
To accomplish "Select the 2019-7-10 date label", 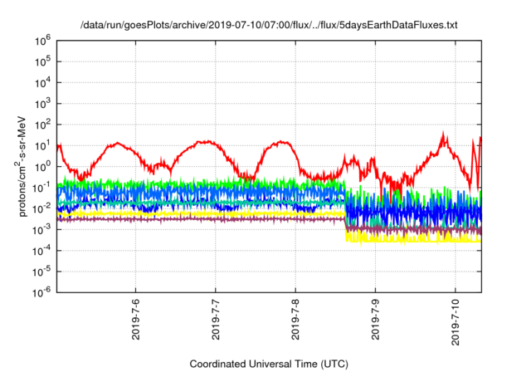I will coord(455,322).
